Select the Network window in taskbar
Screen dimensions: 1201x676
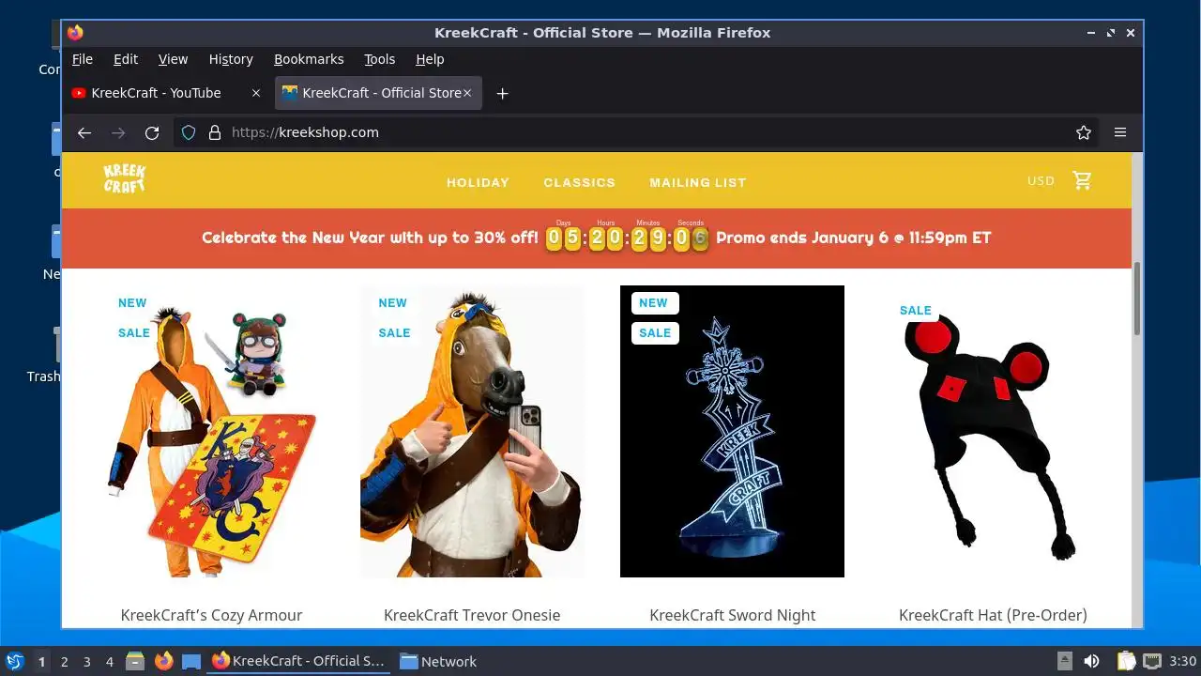tap(438, 661)
